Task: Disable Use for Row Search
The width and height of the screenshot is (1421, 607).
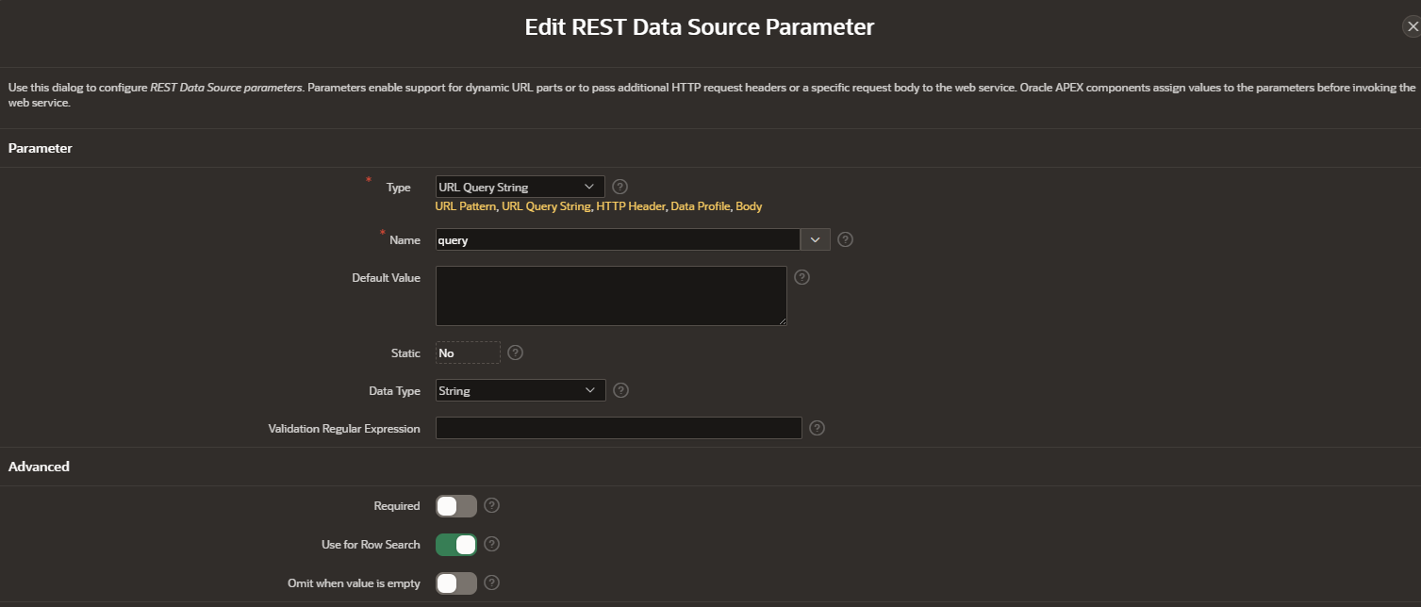Action: (456, 544)
